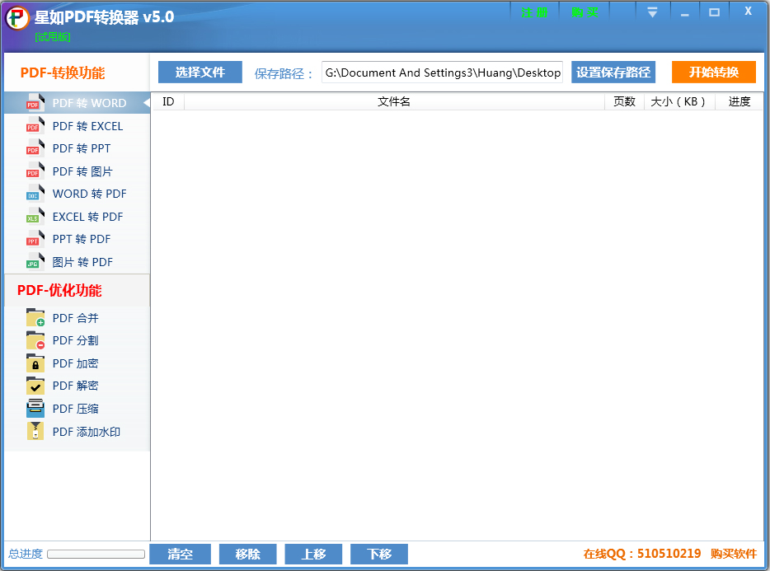Switch to WORD 转 PDF mode
This screenshot has height=571, width=770.
pyautogui.click(x=87, y=194)
